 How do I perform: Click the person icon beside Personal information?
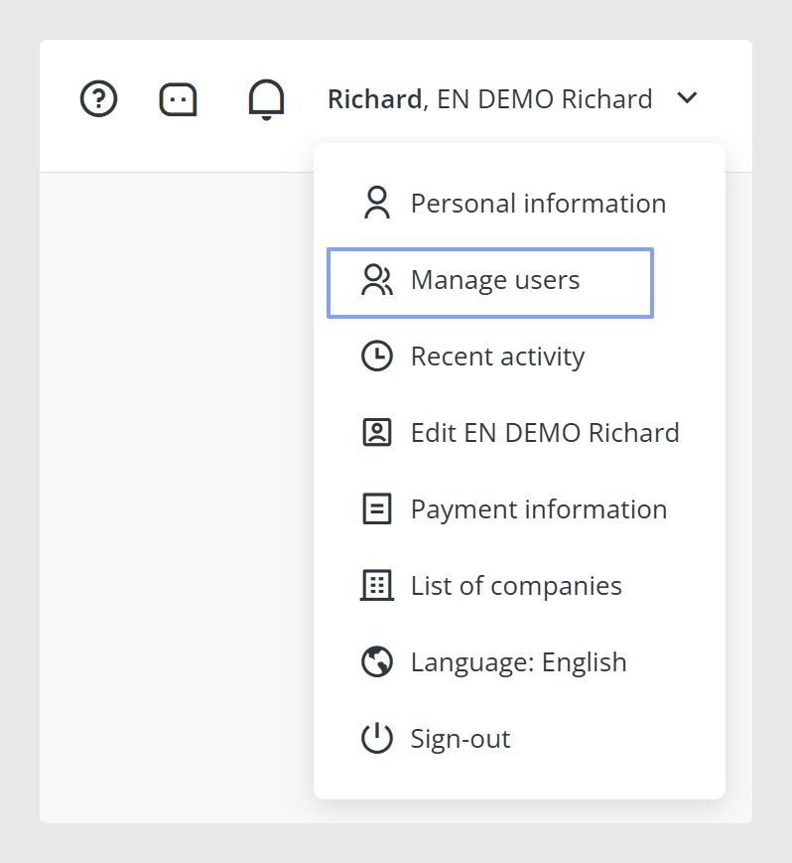click(377, 204)
